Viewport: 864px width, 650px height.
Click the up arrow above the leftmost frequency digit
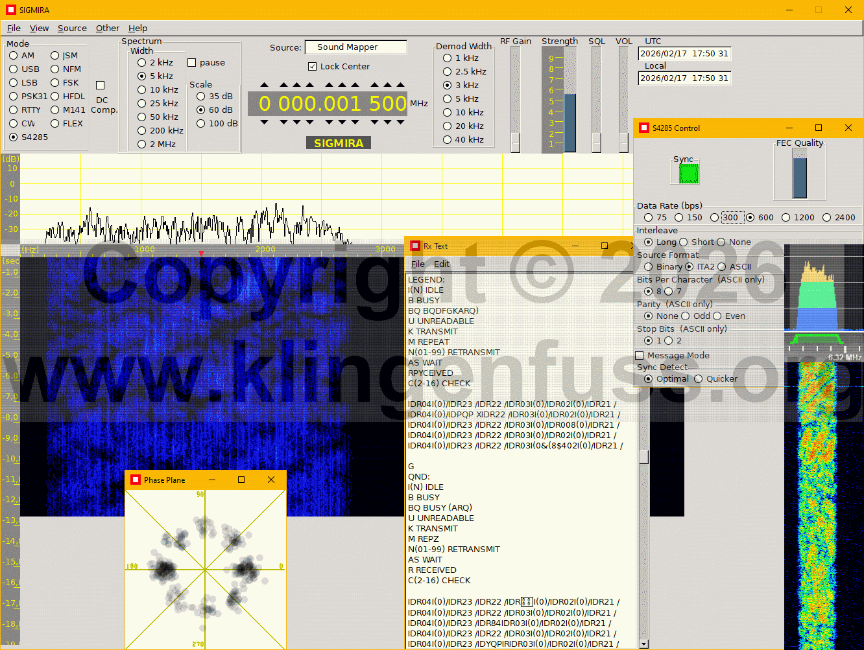pyautogui.click(x=264, y=85)
